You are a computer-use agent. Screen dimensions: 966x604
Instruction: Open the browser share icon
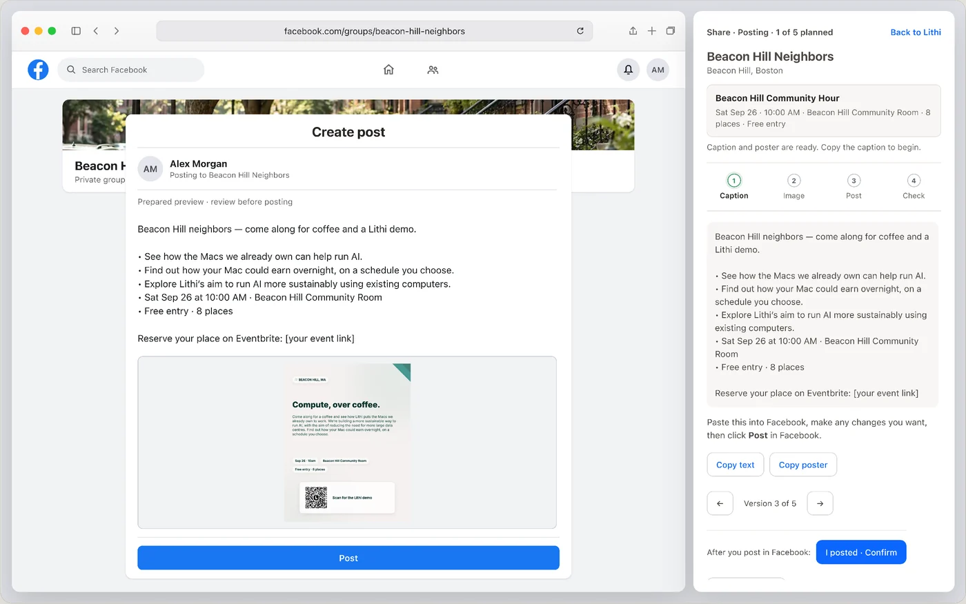(x=633, y=31)
